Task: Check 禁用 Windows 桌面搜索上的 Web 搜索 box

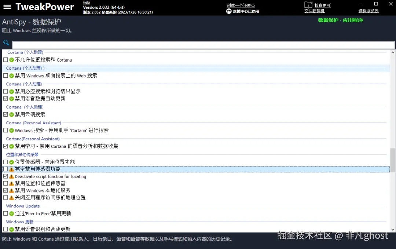Action: click(x=5, y=76)
